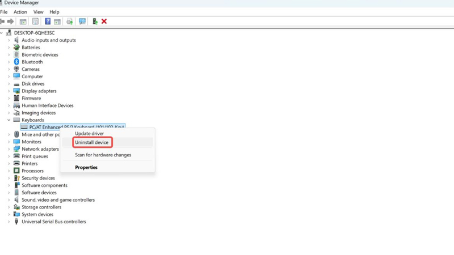This screenshot has width=454, height=255.
Task: Select the System devices tree item
Action: point(37,214)
